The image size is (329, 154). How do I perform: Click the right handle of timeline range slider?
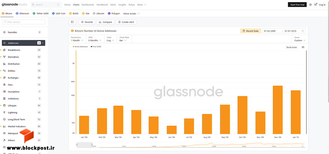coord(92,144)
